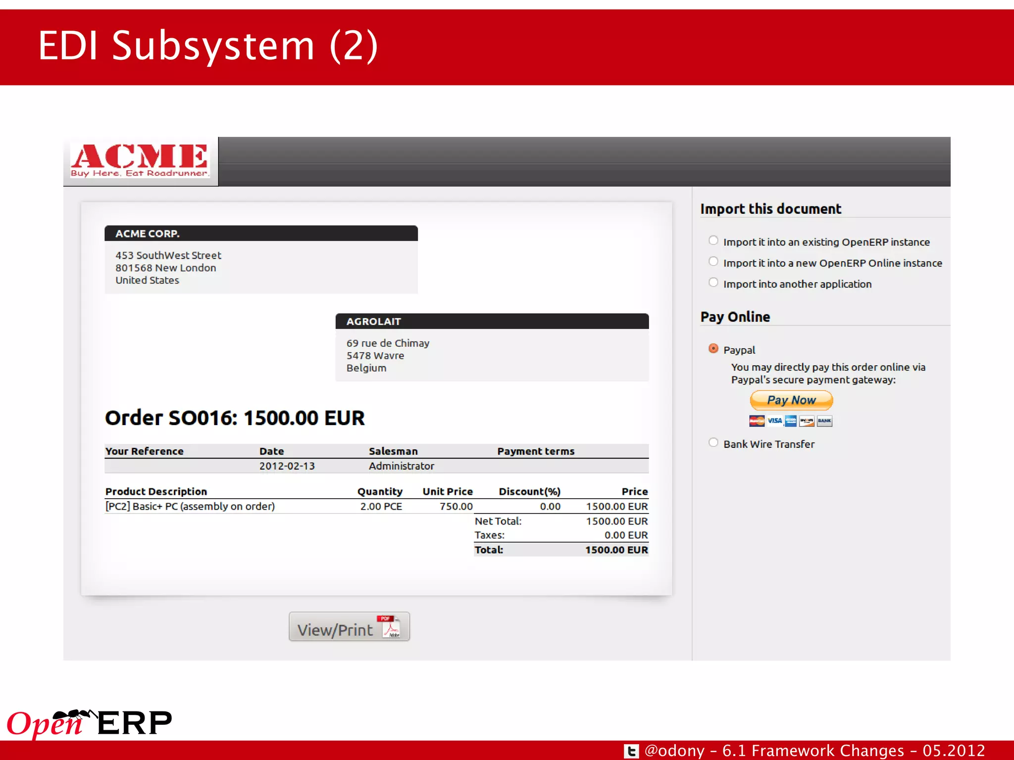
Task: Click the Discount(%) column header
Action: tap(529, 491)
